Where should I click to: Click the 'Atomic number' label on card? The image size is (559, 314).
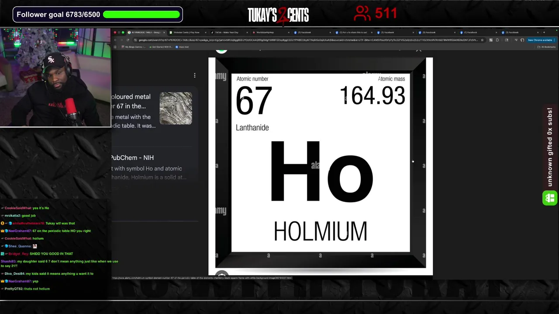point(252,79)
